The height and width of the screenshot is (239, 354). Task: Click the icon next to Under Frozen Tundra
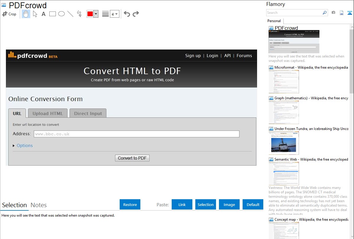tap(271, 129)
